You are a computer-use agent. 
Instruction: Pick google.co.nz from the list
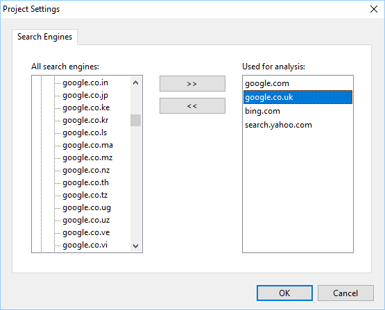[x=86, y=170]
